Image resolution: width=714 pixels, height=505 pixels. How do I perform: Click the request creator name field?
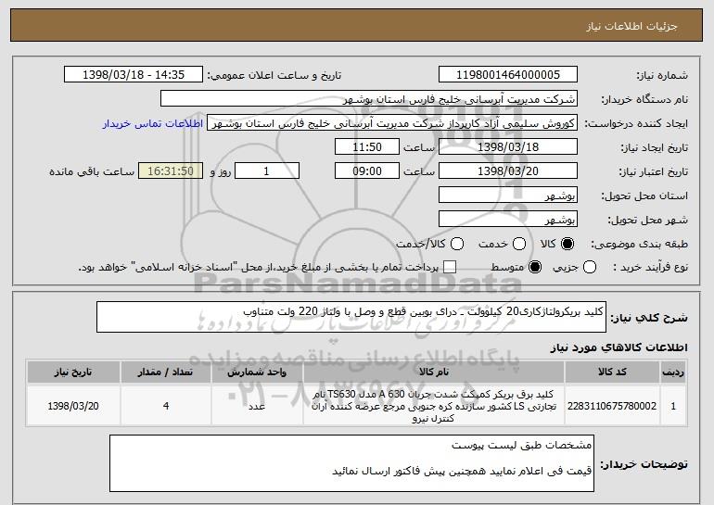coord(392,123)
